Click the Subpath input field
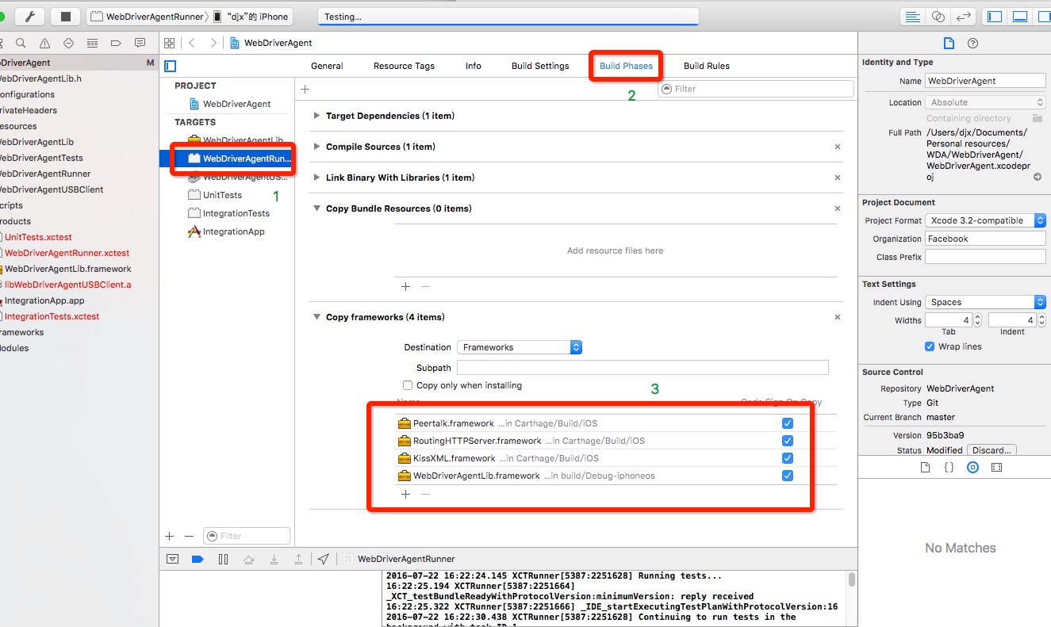 pos(642,368)
